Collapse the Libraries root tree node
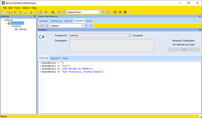 pos(2,20)
